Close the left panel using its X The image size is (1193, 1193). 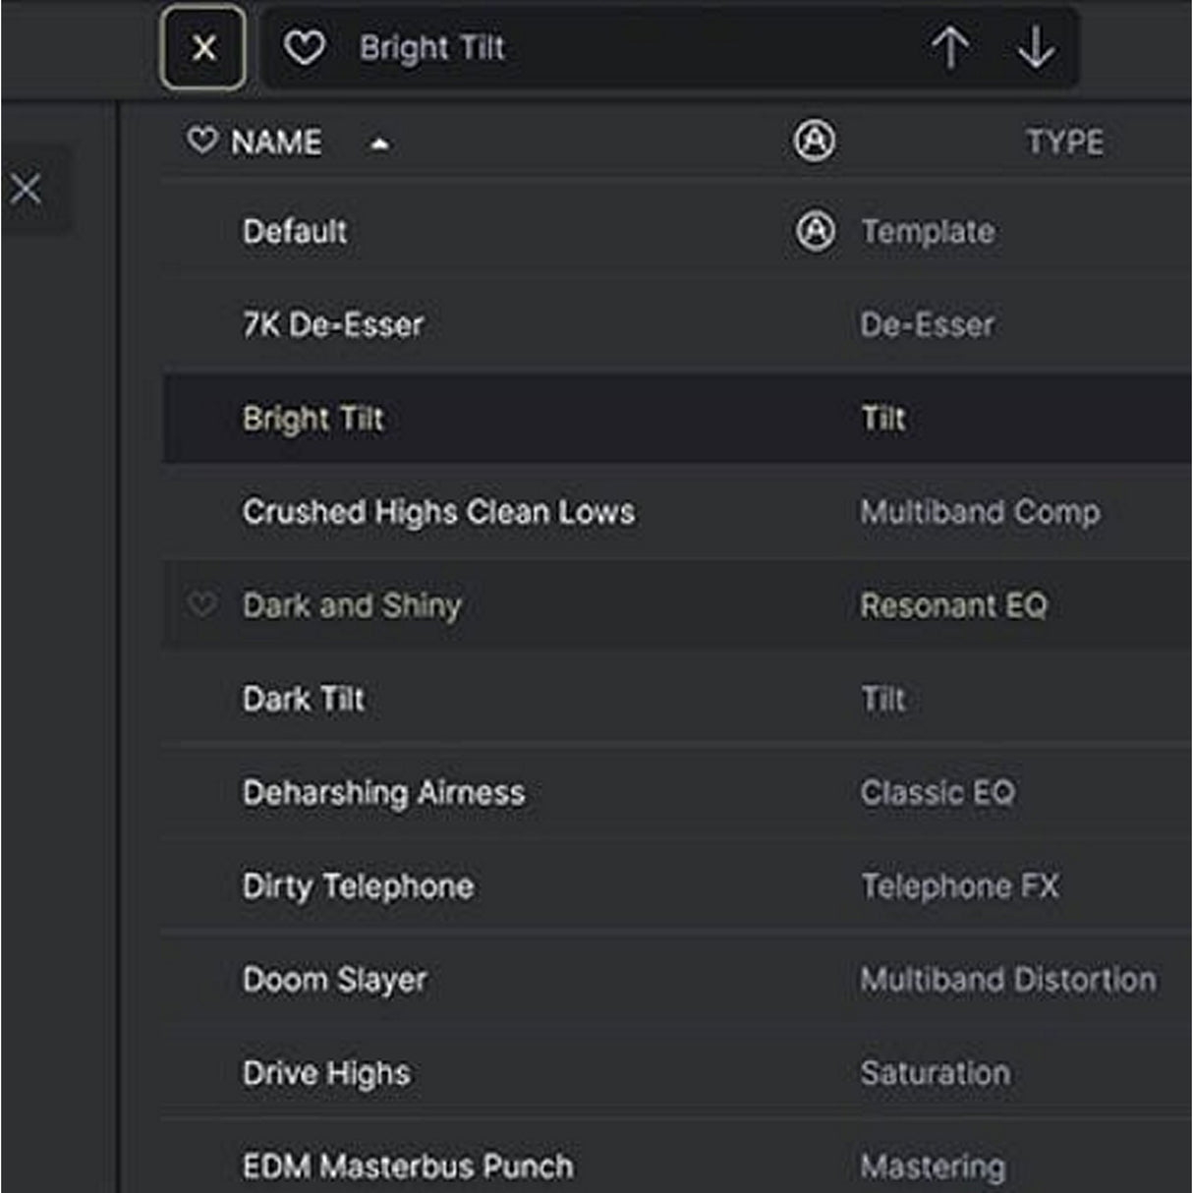[27, 189]
